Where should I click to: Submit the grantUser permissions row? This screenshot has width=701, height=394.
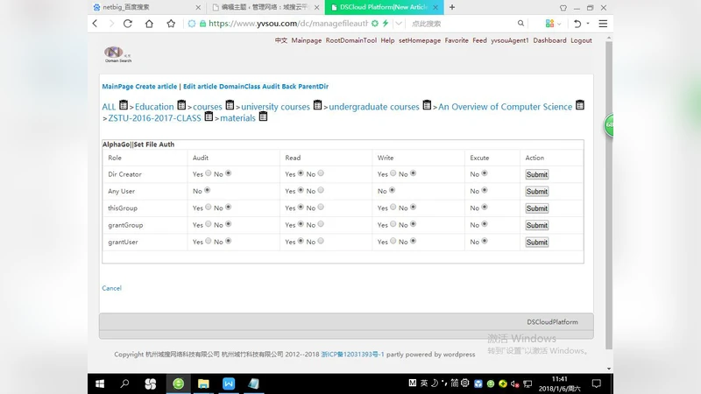[x=536, y=243]
